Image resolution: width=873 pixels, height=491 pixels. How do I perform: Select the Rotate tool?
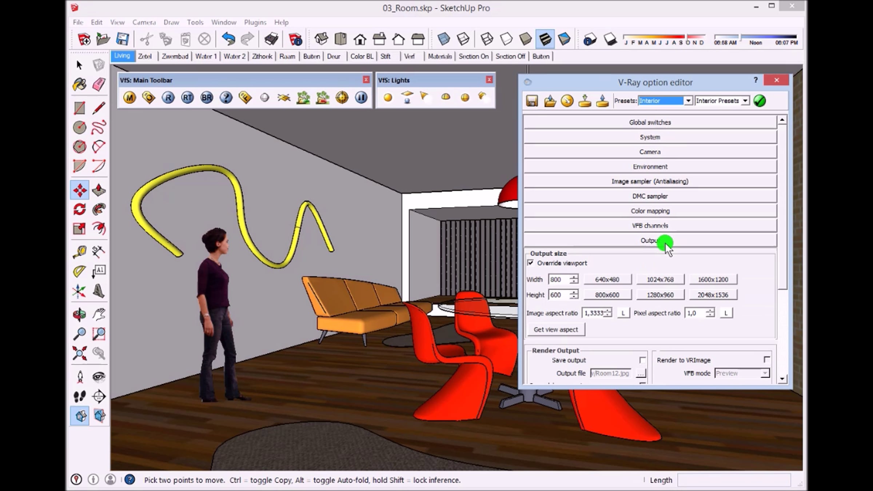[79, 209]
